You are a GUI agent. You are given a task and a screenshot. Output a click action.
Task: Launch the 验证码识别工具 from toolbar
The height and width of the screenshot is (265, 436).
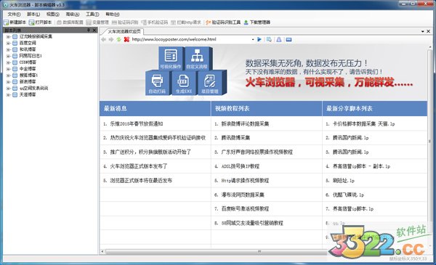click(x=223, y=23)
